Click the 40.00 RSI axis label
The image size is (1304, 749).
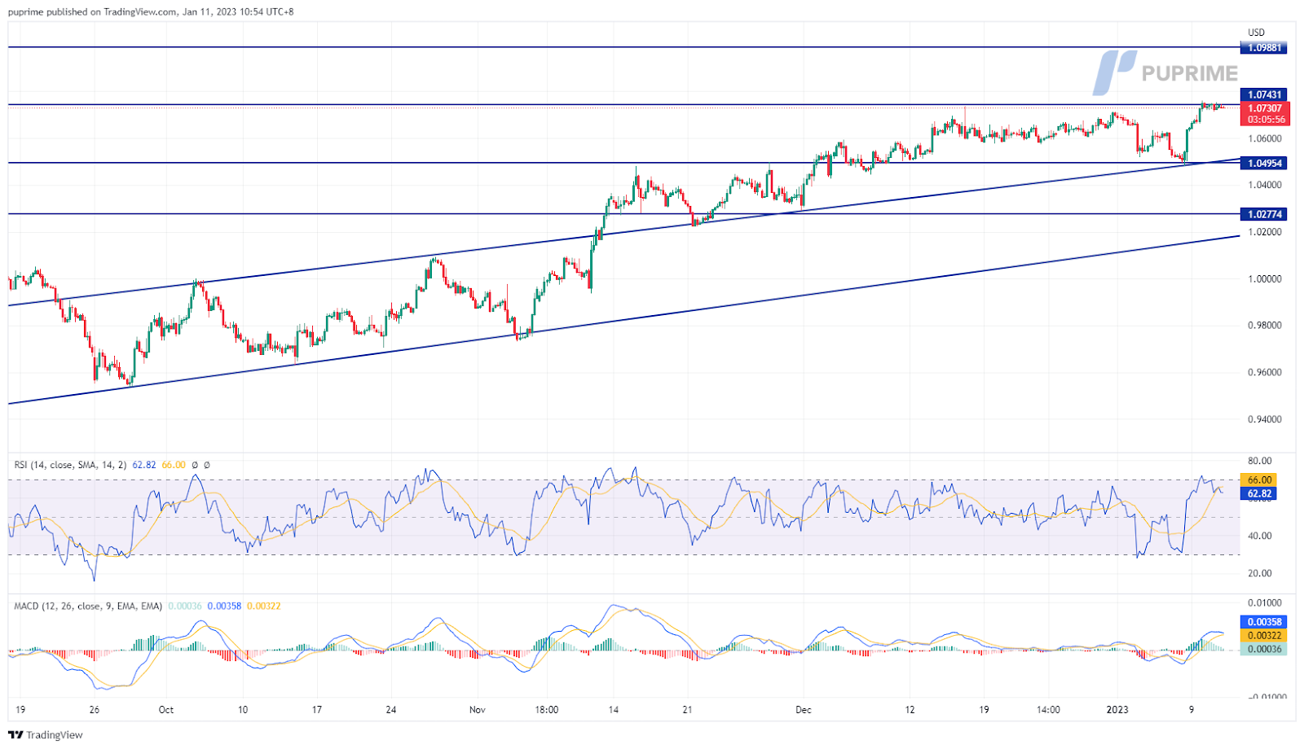pos(1260,537)
